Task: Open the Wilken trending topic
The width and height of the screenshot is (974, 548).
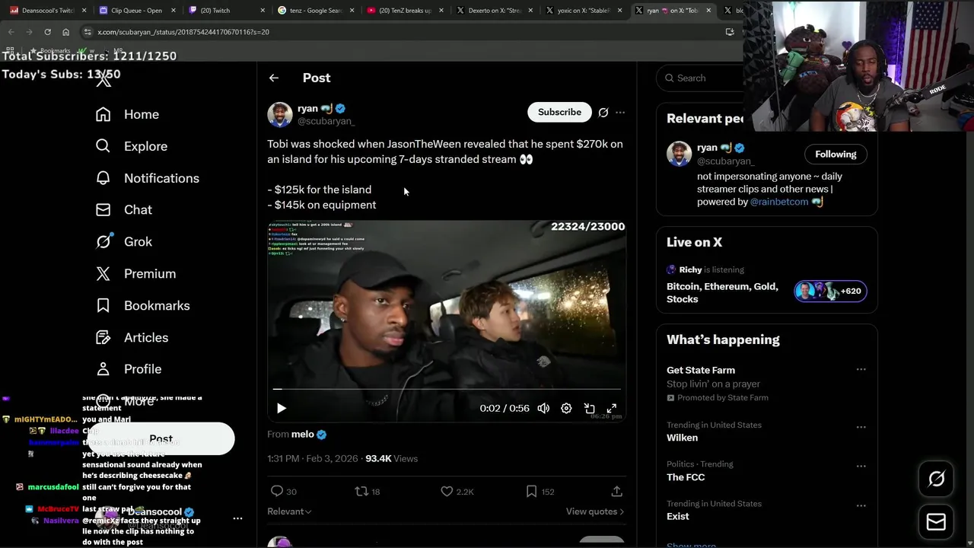Action: [x=682, y=438]
